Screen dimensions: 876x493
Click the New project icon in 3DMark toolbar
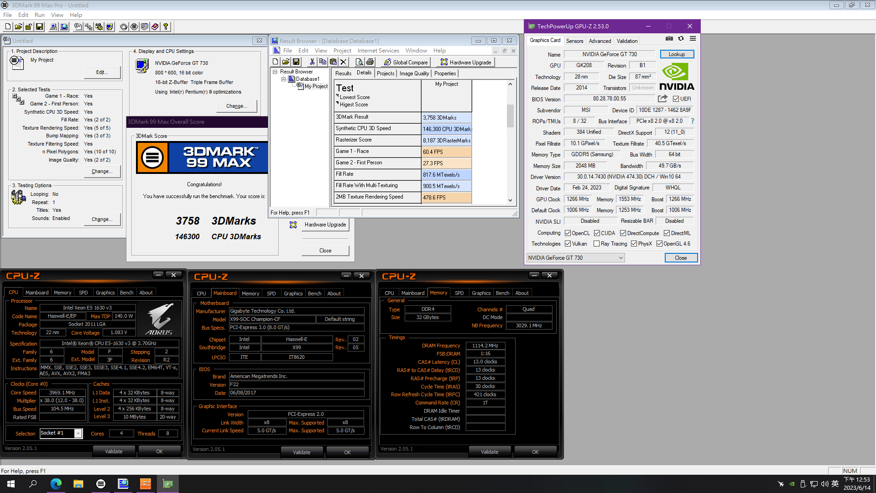click(x=8, y=27)
